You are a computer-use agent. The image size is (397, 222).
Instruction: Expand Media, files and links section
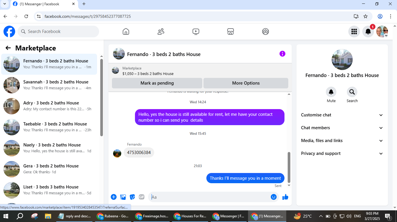point(342,141)
